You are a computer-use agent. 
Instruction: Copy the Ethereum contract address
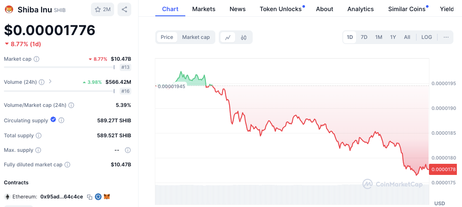point(90,197)
